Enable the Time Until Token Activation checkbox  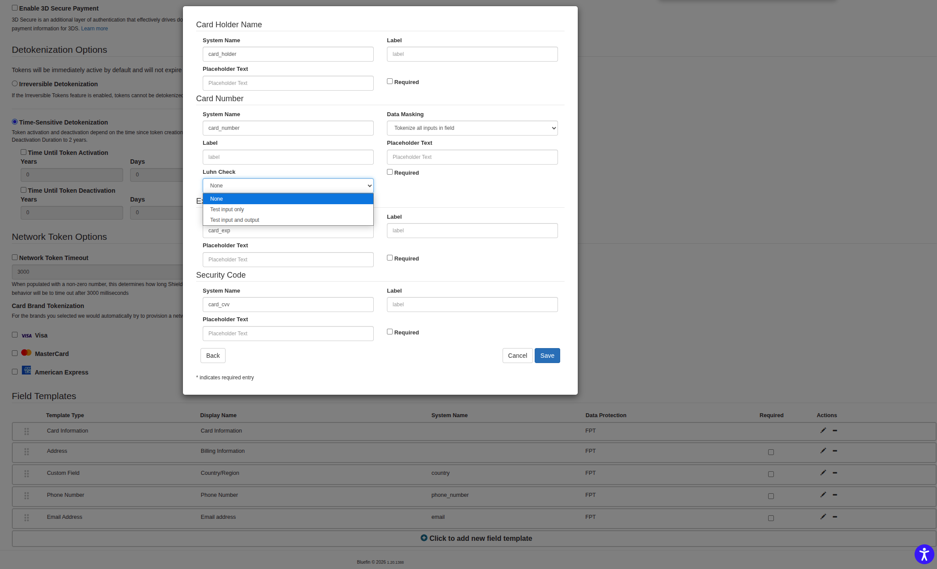(23, 152)
